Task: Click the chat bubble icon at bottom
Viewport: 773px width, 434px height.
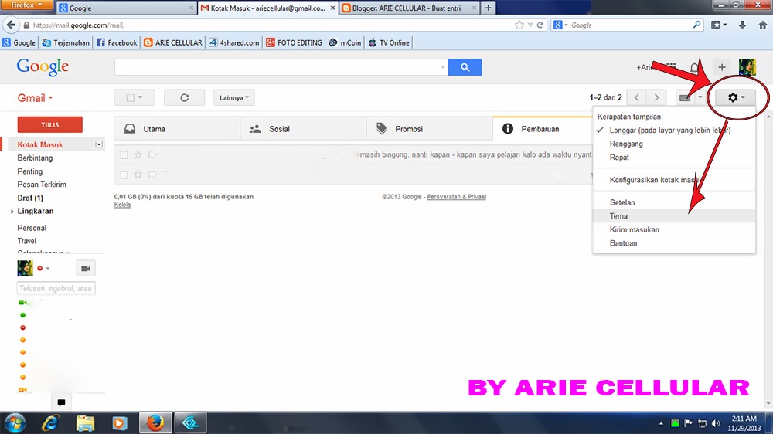Action: coord(61,402)
